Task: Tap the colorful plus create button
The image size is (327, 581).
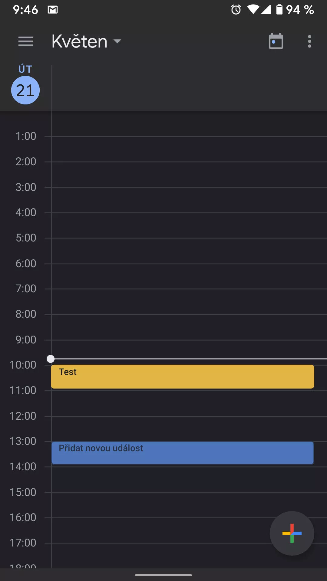Action: pyautogui.click(x=292, y=533)
